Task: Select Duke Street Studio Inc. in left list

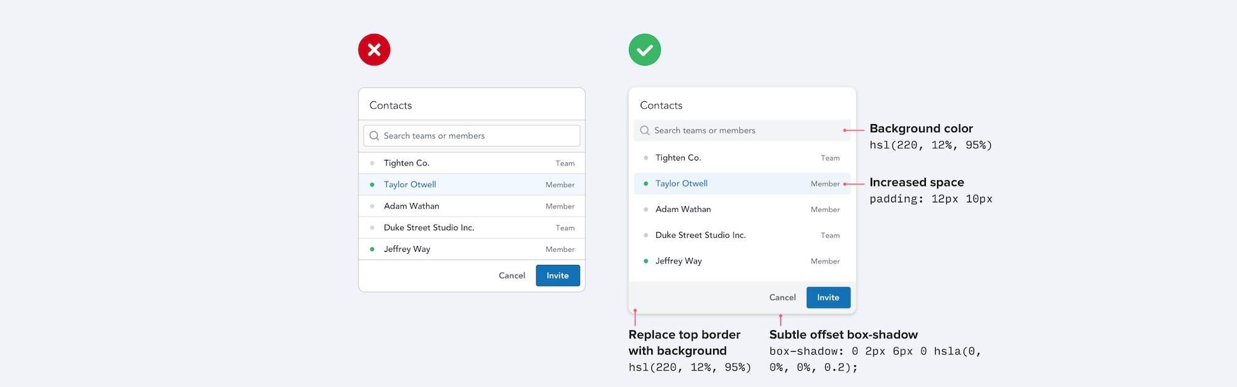Action: coord(429,228)
